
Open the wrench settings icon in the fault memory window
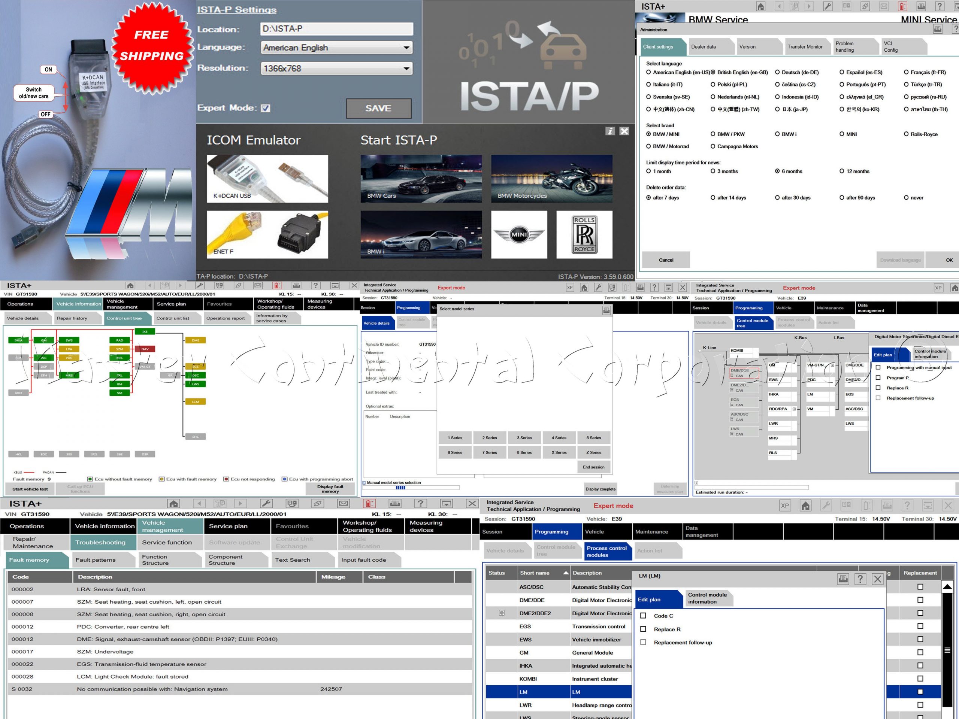(x=266, y=503)
